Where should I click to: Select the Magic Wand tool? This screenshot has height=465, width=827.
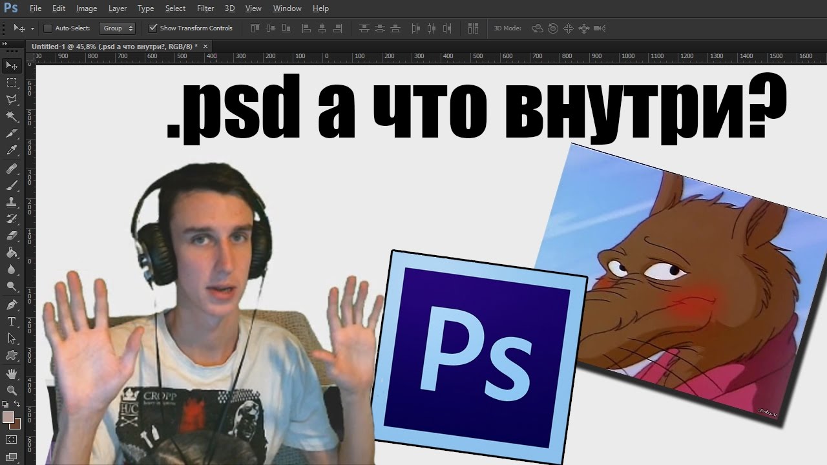point(12,116)
